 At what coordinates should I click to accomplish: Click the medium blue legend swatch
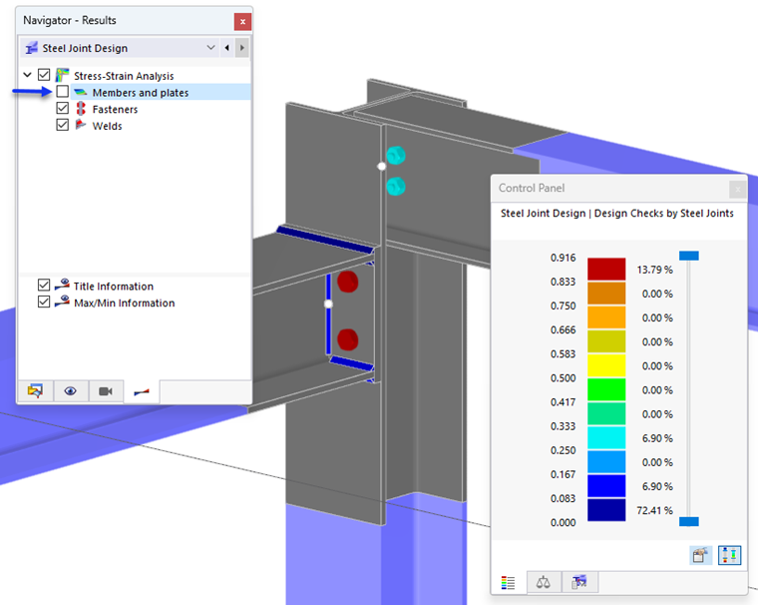(606, 486)
